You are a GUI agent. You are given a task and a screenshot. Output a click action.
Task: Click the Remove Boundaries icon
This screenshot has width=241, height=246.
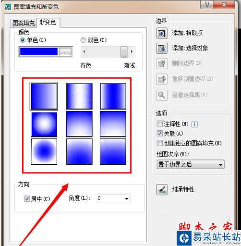click(162, 63)
